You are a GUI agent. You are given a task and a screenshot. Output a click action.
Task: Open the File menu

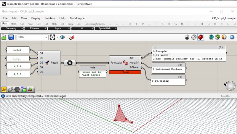coord(5,18)
